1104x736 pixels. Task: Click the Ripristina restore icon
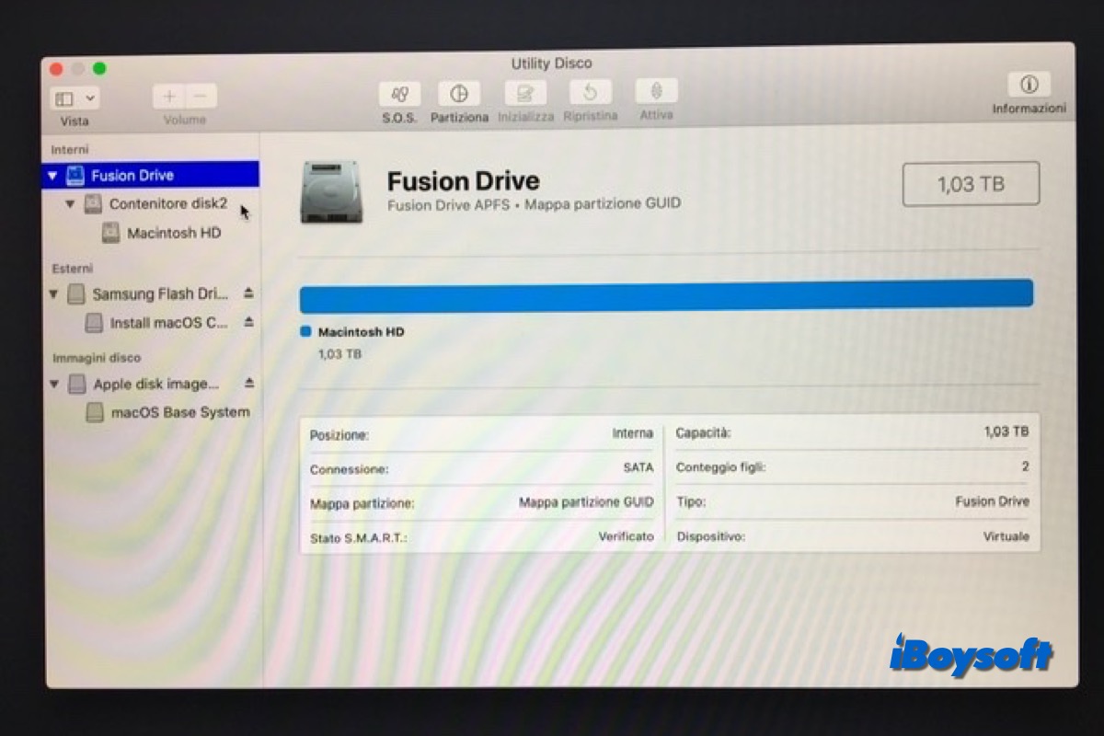point(591,93)
